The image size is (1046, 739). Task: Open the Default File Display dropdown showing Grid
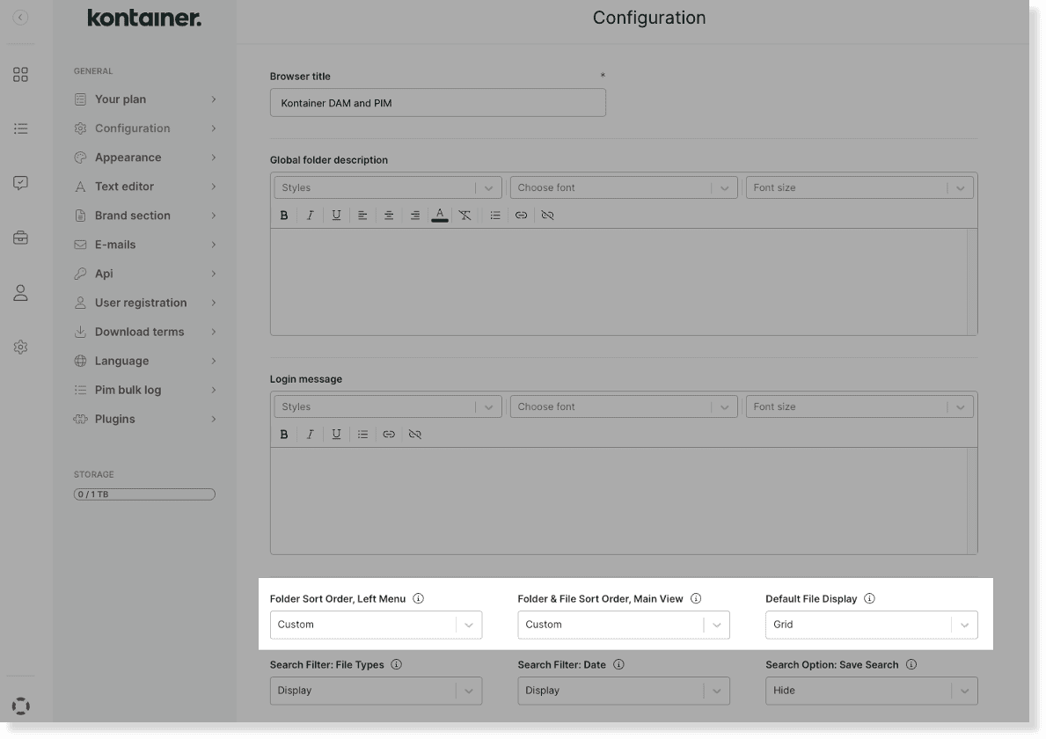coord(871,625)
